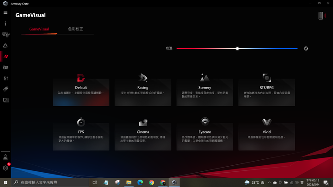Open the first Chrome taskbar icon

click(151, 182)
